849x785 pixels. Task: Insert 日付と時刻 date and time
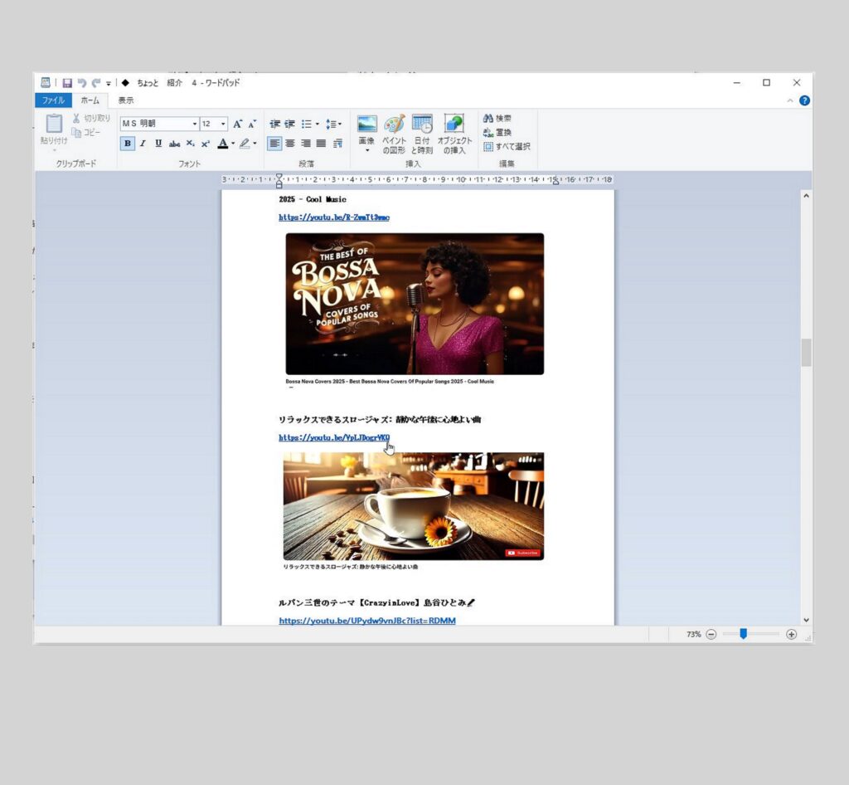(x=422, y=134)
